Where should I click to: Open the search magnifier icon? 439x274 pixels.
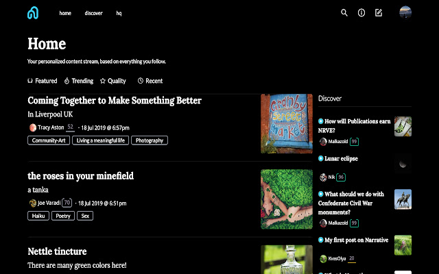[x=344, y=13]
